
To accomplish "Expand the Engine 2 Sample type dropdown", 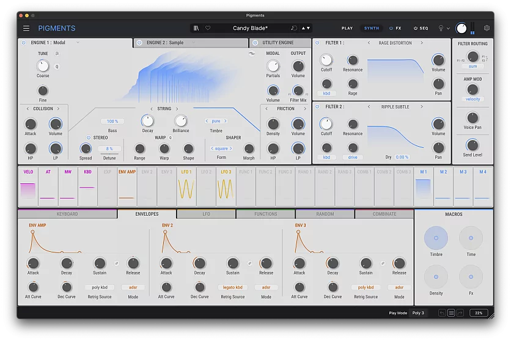I will [193, 43].
